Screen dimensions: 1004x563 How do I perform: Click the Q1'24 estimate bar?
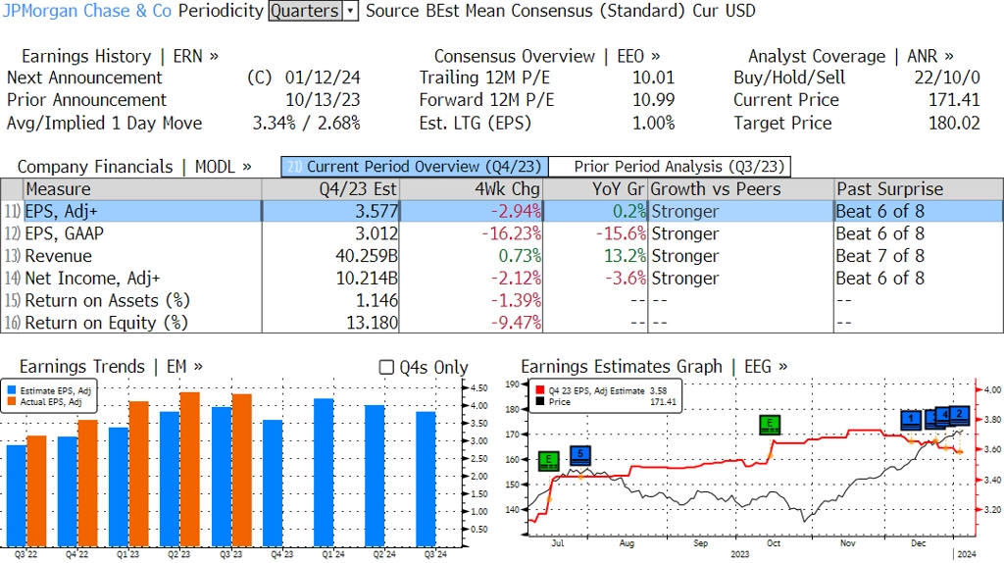(324, 473)
